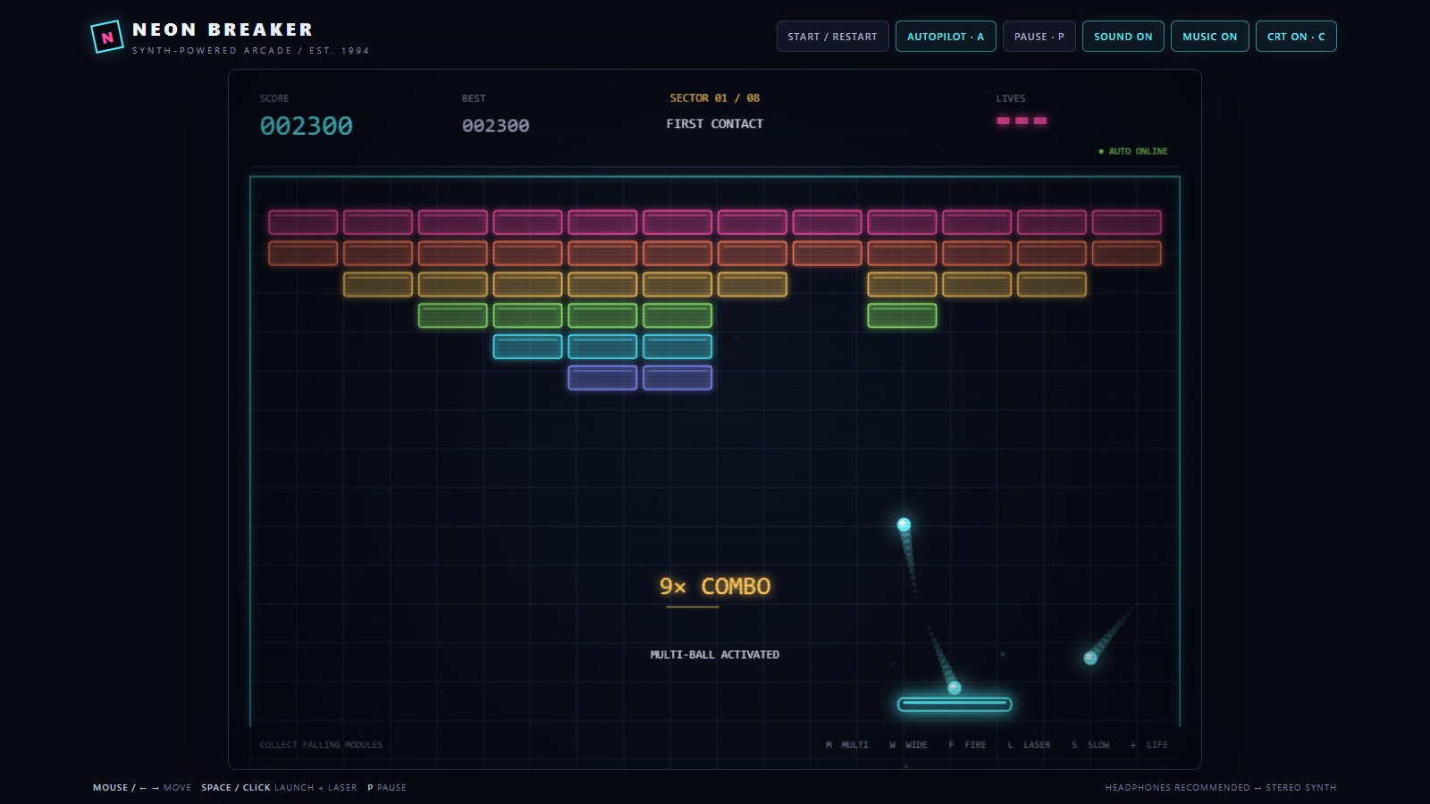Image resolution: width=1430 pixels, height=804 pixels.
Task: Toggle the Sound On button
Action: click(x=1123, y=37)
